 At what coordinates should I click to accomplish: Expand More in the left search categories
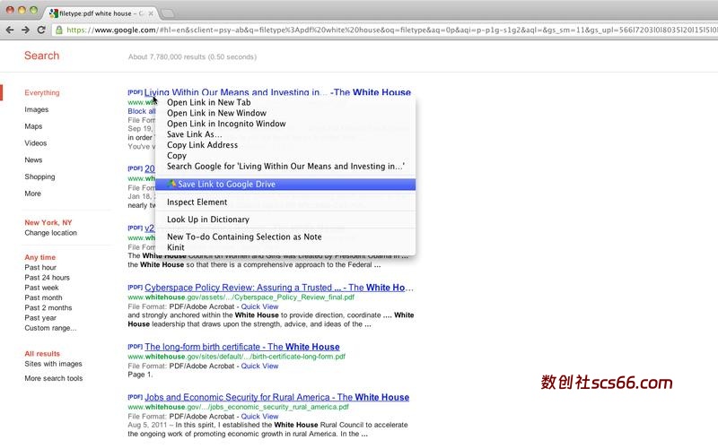[x=32, y=194]
